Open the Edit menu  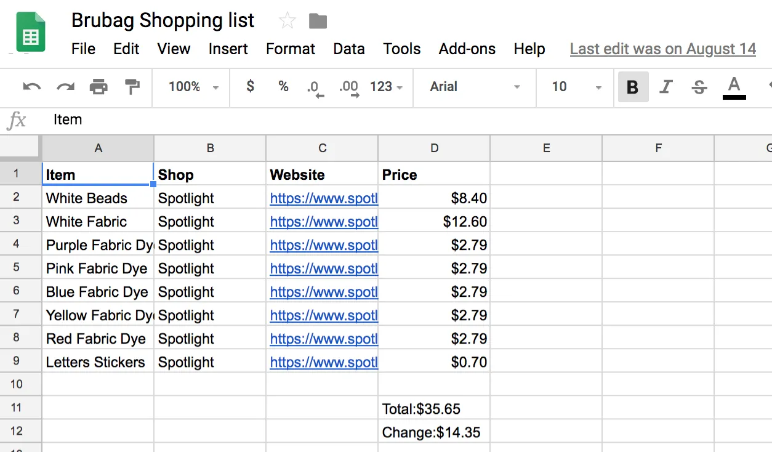pos(126,49)
